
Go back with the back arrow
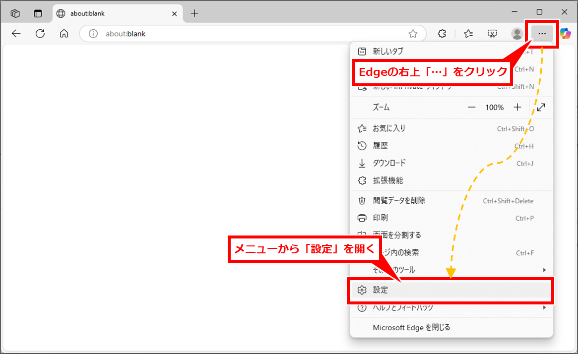coord(16,34)
